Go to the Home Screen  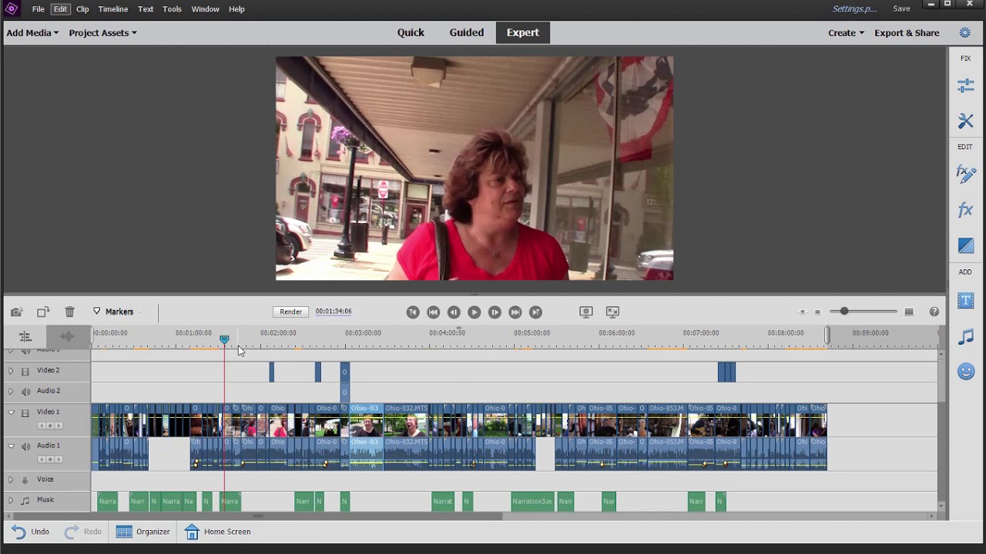click(x=217, y=532)
